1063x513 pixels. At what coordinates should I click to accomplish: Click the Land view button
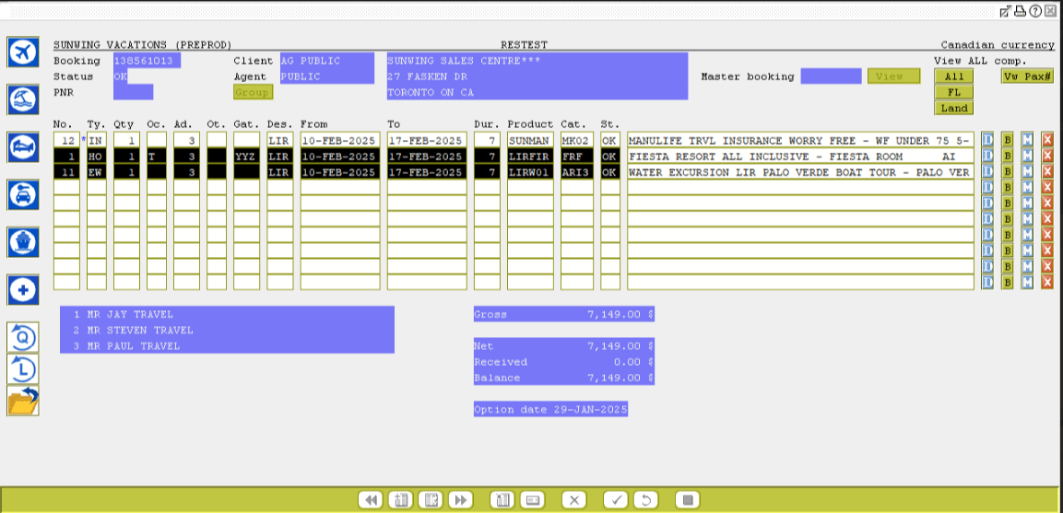[x=953, y=108]
